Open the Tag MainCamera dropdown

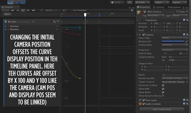(156, 15)
